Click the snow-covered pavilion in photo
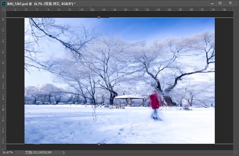The width and height of the screenshot is (239, 156). tap(130, 100)
